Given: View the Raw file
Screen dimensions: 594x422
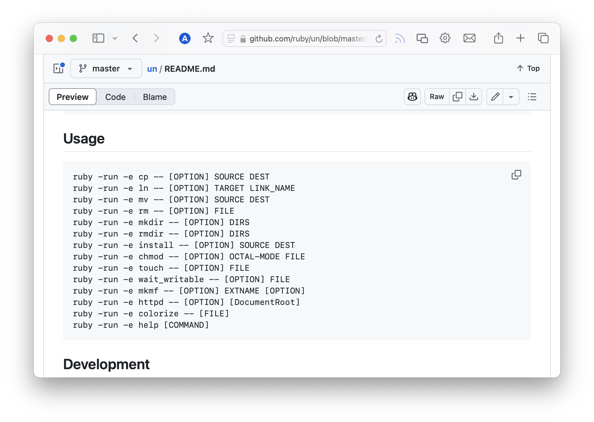Looking at the screenshot, I should click(x=437, y=97).
